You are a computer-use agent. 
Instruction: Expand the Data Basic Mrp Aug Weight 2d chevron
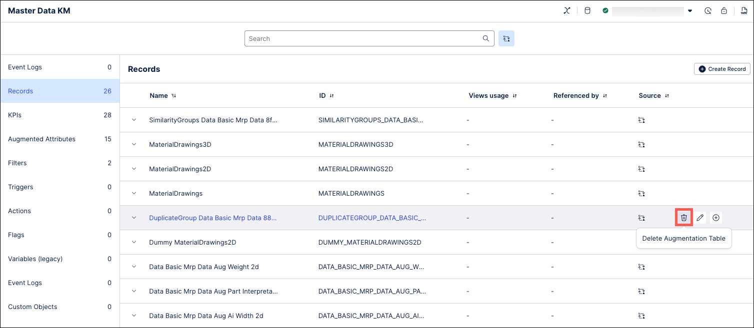(x=134, y=267)
